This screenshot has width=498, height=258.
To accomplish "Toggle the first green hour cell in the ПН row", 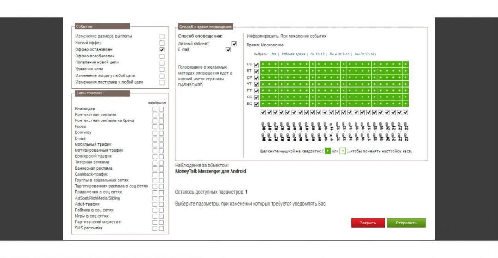I will [263, 64].
